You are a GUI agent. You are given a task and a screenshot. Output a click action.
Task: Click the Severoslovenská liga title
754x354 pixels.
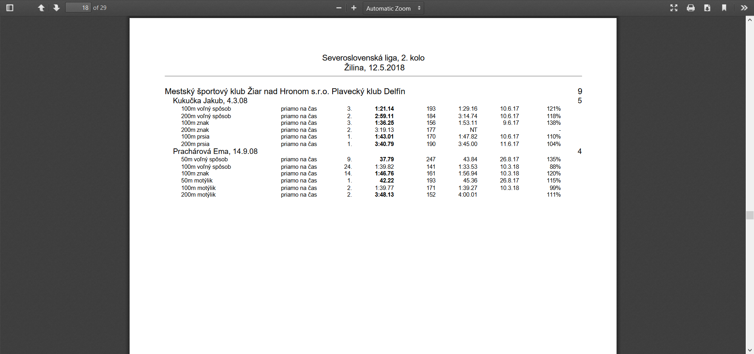tap(373, 58)
